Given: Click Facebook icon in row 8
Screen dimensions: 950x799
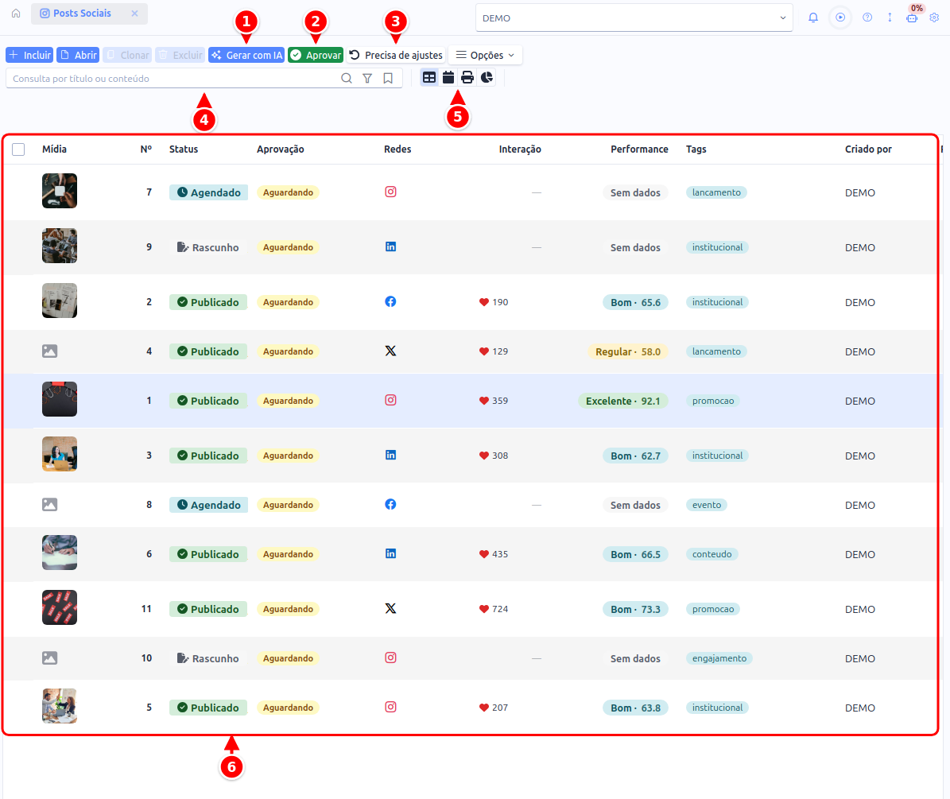Looking at the screenshot, I should (391, 504).
